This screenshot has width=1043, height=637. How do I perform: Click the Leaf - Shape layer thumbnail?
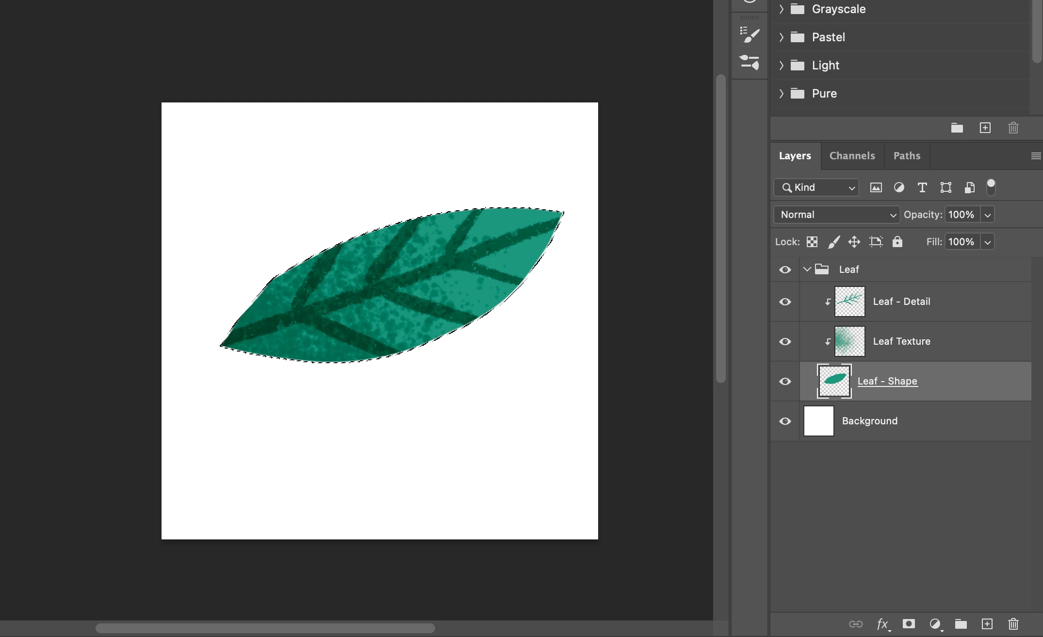(834, 381)
